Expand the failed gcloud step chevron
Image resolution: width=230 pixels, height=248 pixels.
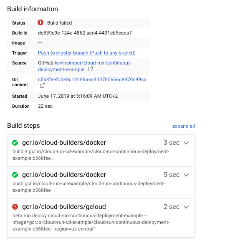click(x=186, y=207)
